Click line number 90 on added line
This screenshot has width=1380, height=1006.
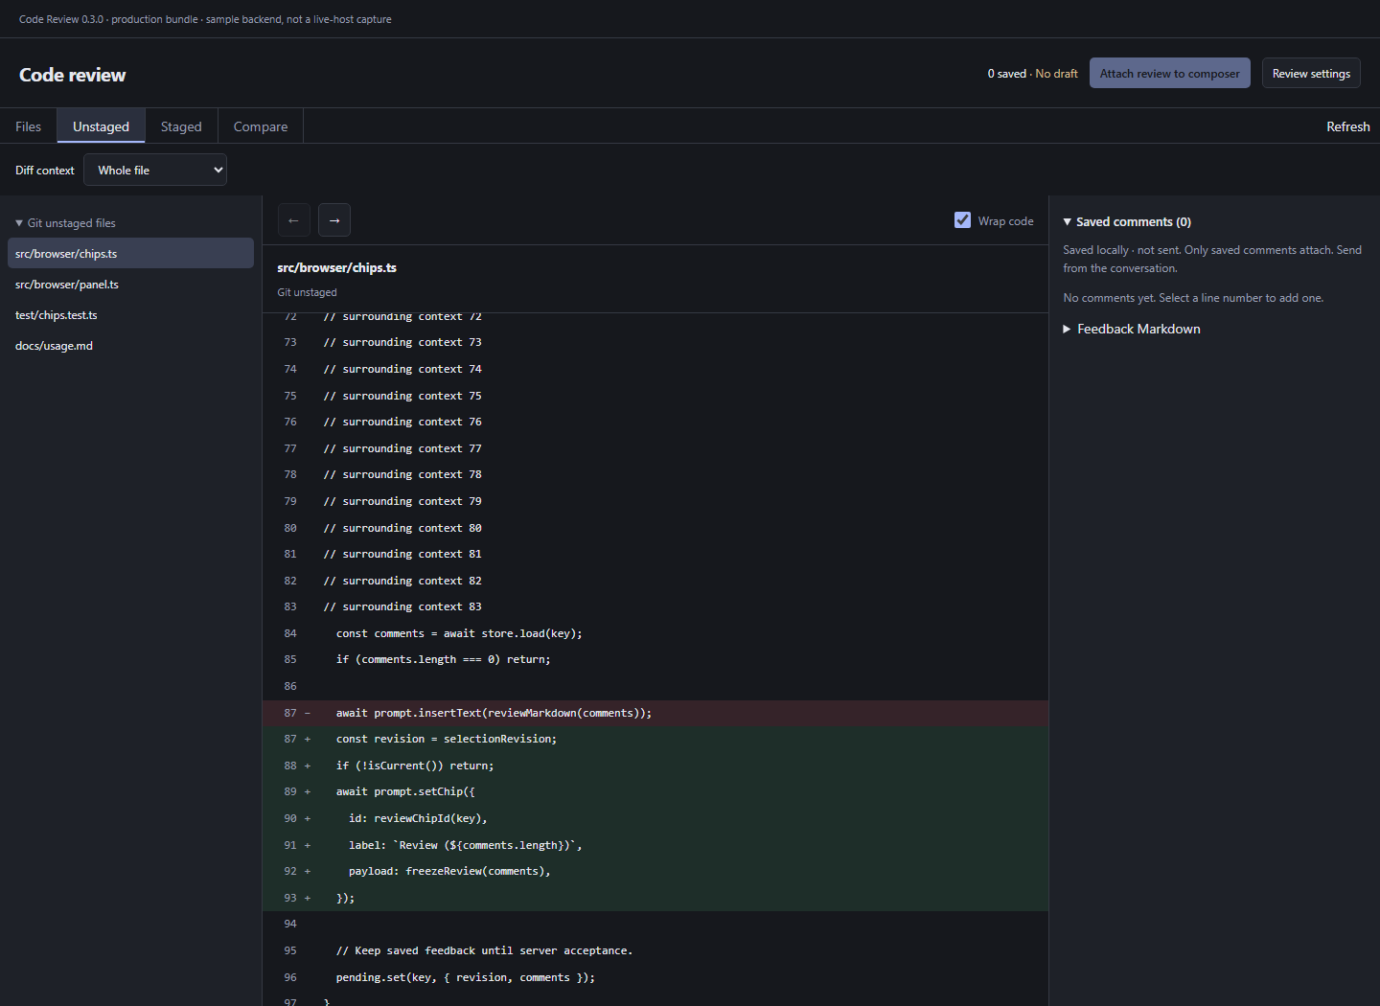click(289, 818)
